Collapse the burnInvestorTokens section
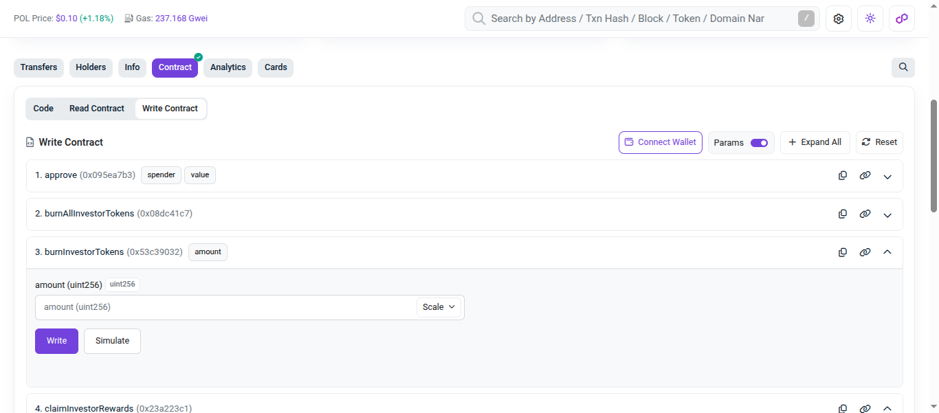Viewport: 939px width, 413px height. click(x=887, y=252)
